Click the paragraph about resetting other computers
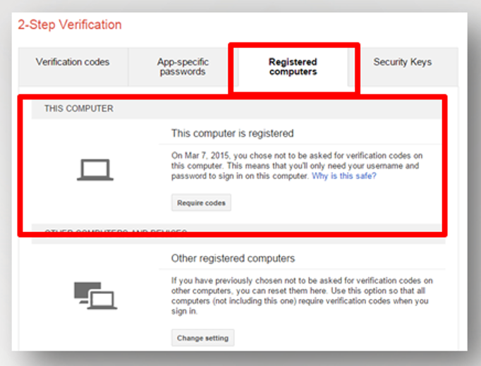 pyautogui.click(x=302, y=295)
